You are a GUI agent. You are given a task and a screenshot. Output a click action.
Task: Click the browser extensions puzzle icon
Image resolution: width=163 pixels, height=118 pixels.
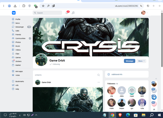pos(24,6)
